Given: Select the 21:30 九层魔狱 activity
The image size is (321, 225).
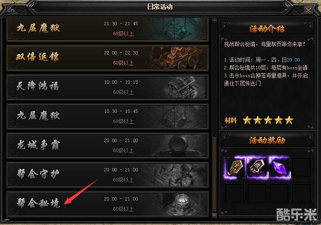Looking at the screenshot, I should coord(108,29).
